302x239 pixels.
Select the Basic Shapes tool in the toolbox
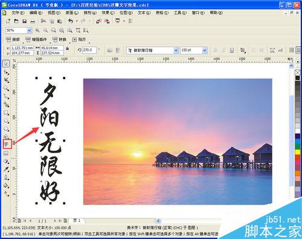pyautogui.click(x=6, y=136)
